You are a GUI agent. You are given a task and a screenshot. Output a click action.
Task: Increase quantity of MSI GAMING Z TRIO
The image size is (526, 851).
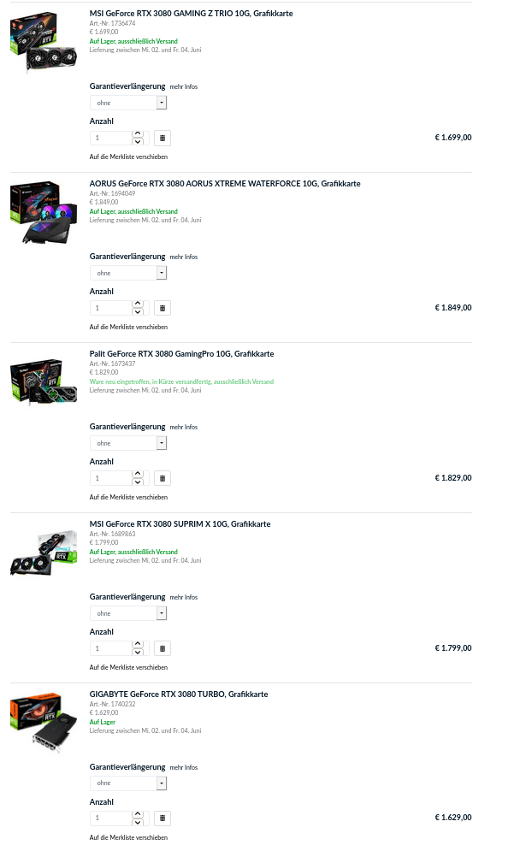(x=138, y=134)
